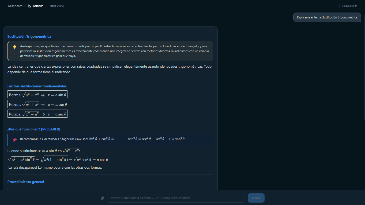This screenshot has height=205, width=365.
Task: Click the Procedimiento general heading
Action: pos(26,182)
